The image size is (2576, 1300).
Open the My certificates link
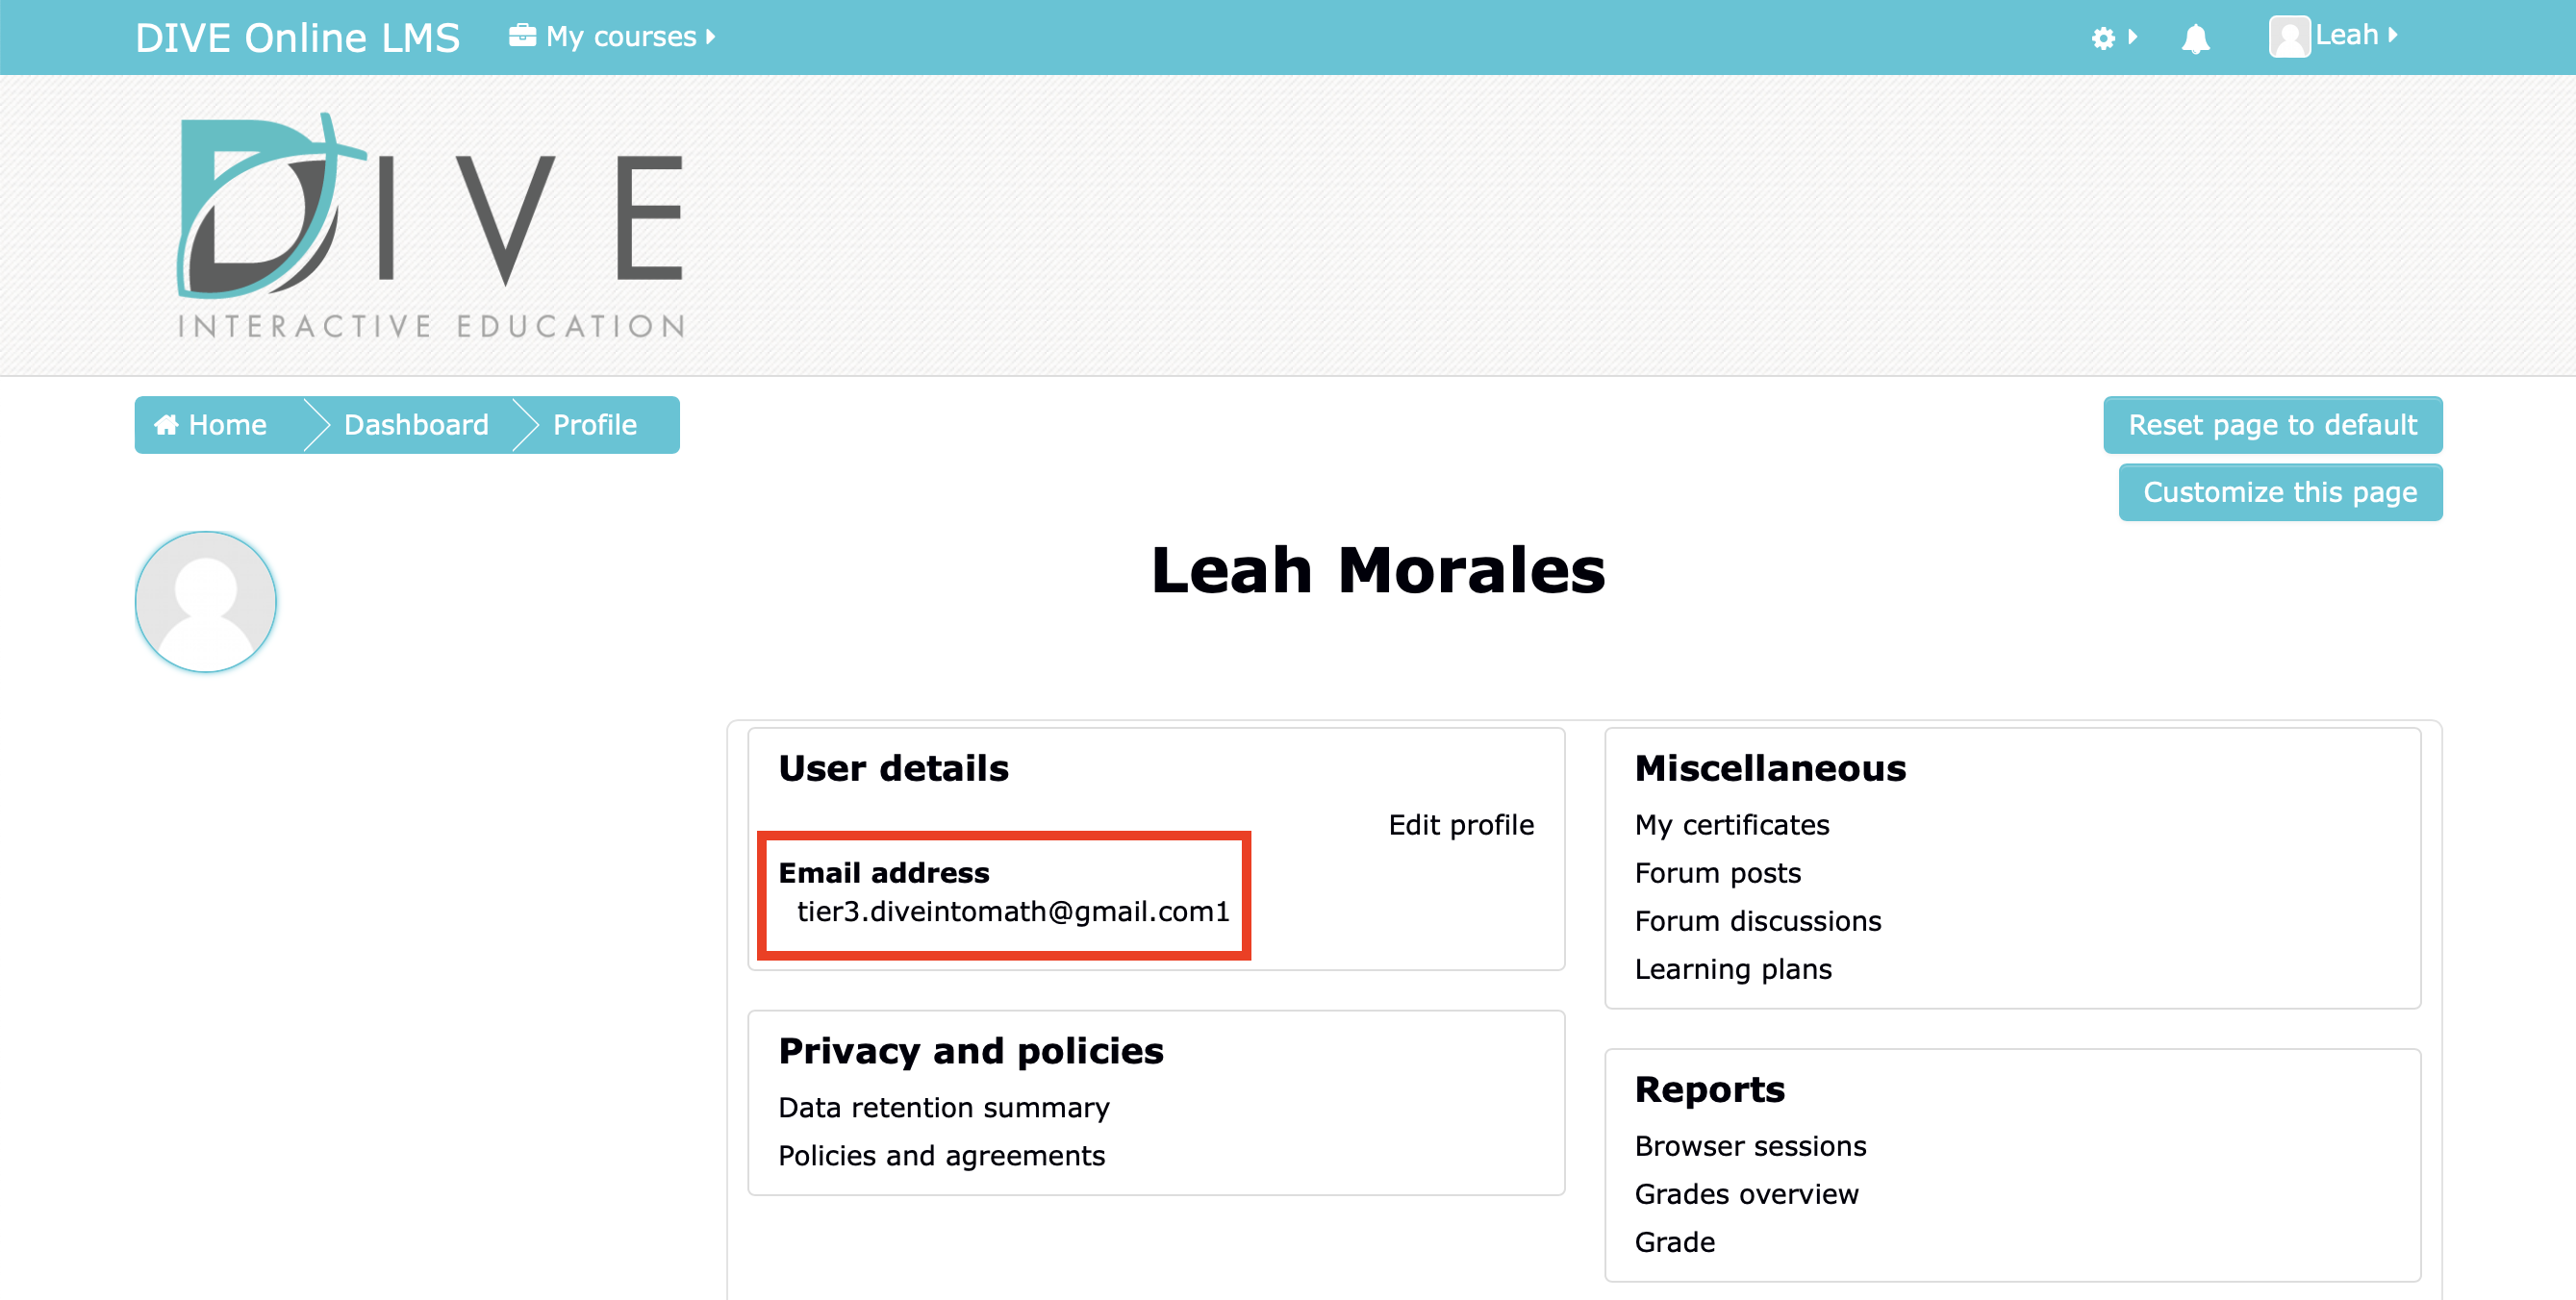1731,824
